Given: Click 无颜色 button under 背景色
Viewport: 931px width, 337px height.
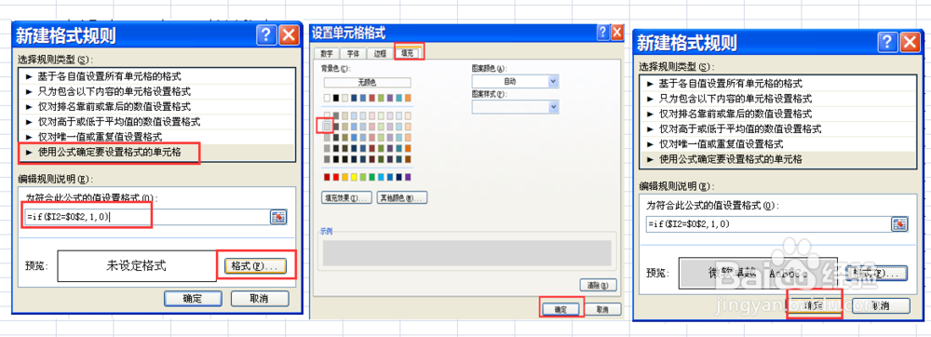Looking at the screenshot, I should pos(367,83).
